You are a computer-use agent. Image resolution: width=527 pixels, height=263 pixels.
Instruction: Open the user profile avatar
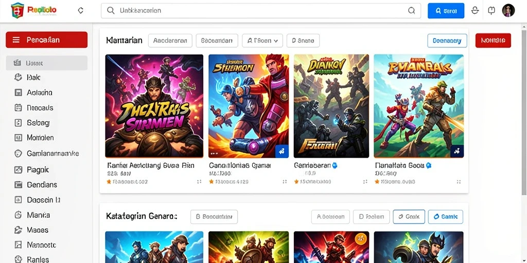point(508,11)
